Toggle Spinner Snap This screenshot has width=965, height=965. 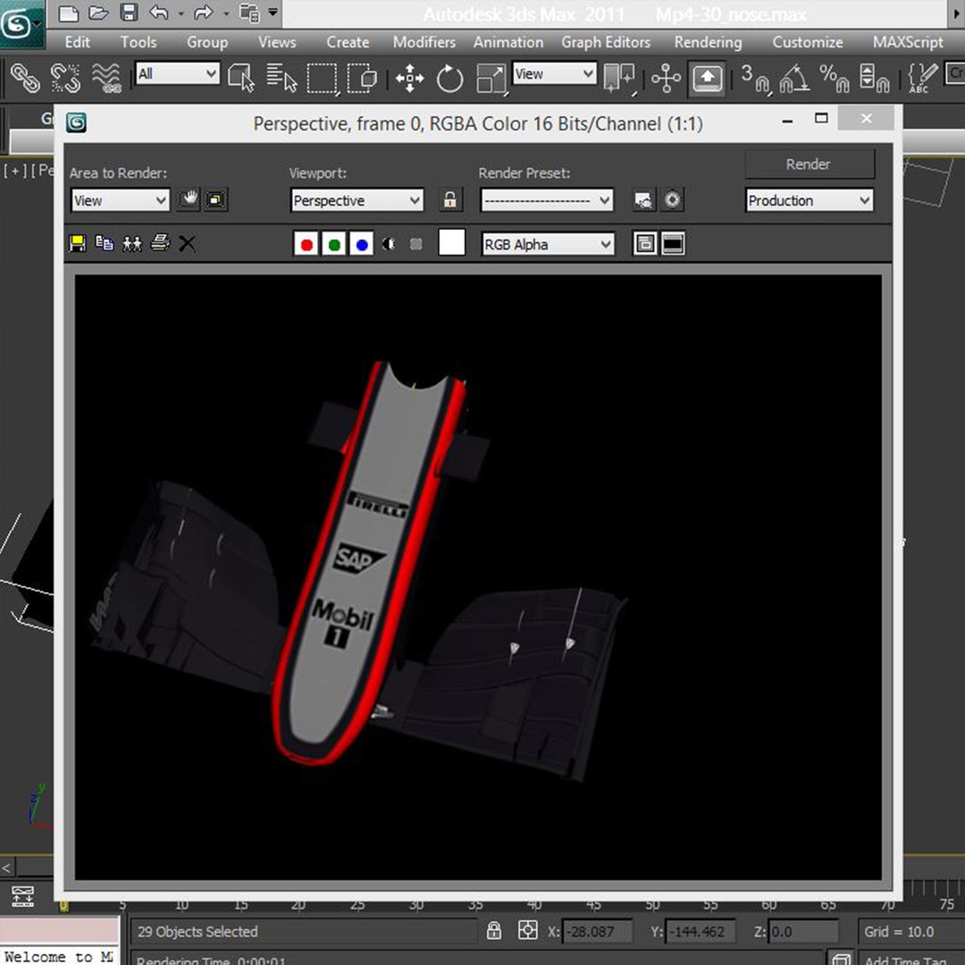coord(874,78)
